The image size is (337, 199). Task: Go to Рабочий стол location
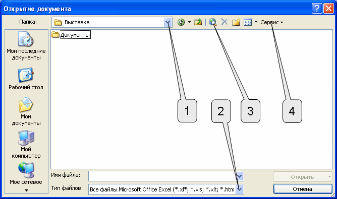point(26,79)
